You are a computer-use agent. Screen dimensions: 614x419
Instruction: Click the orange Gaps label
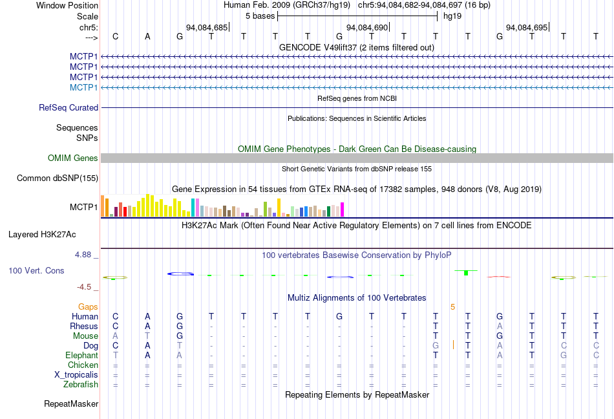88,306
